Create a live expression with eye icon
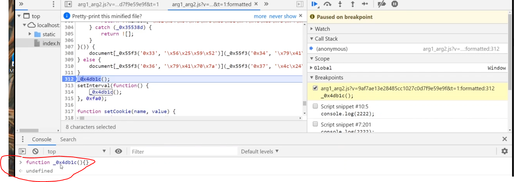The height and width of the screenshot is (182, 514). click(x=119, y=151)
